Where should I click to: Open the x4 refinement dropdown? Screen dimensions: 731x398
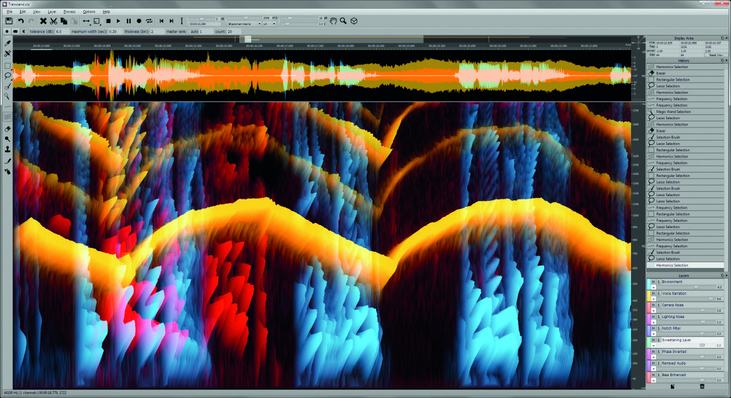pos(269,24)
